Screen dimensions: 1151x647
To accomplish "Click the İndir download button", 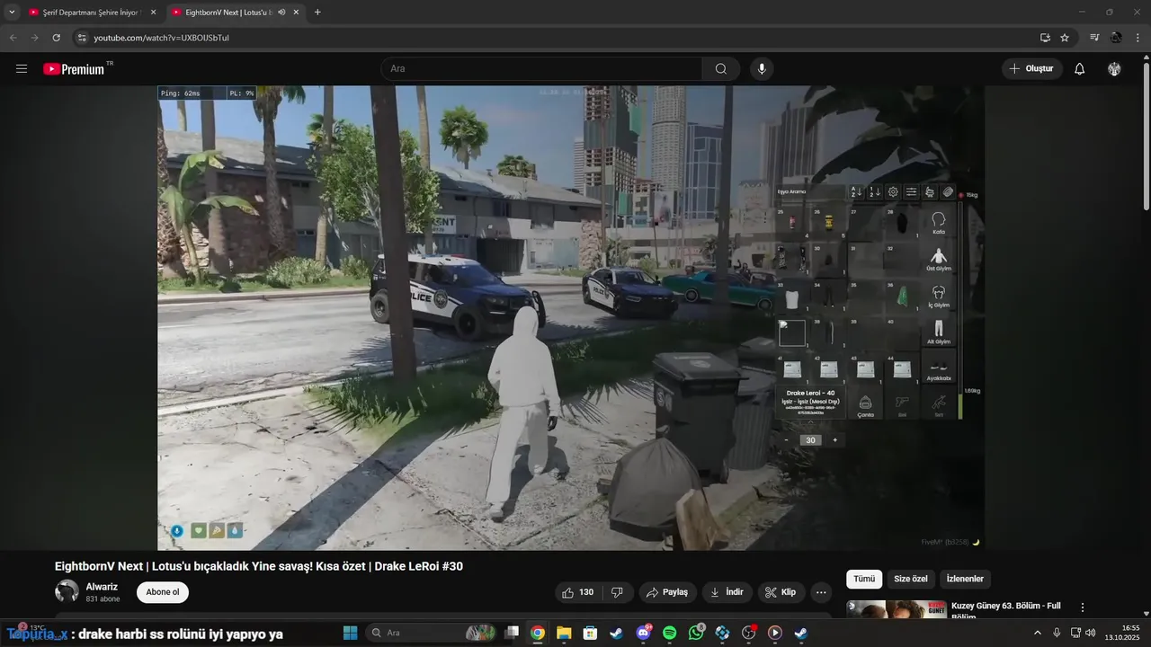I will 727,592.
